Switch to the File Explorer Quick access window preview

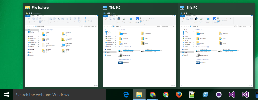[62, 51]
